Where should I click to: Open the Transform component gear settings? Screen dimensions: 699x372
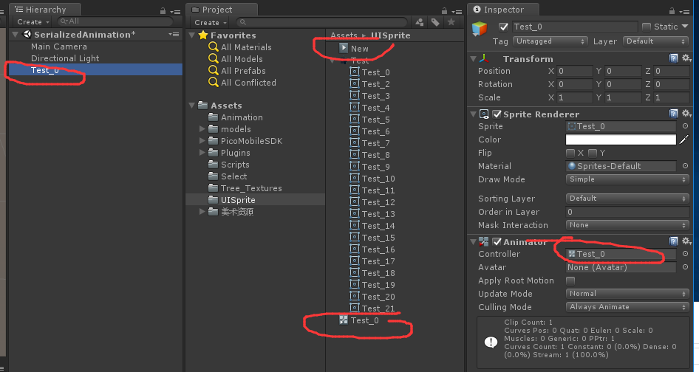pos(686,58)
